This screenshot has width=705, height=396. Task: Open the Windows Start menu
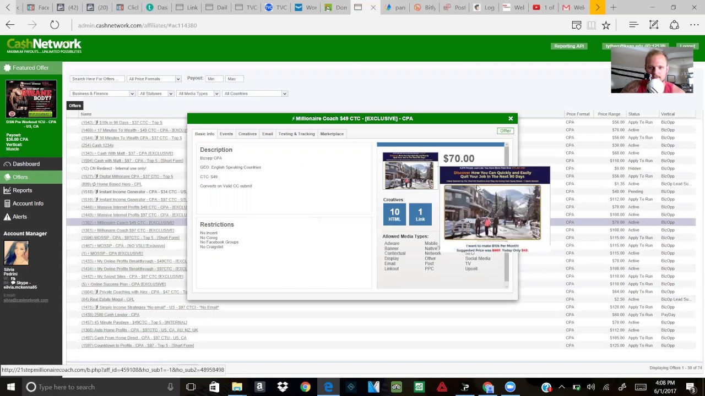pyautogui.click(x=10, y=387)
